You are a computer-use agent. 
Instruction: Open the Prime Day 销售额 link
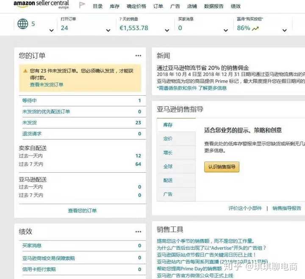[x=189, y=269]
